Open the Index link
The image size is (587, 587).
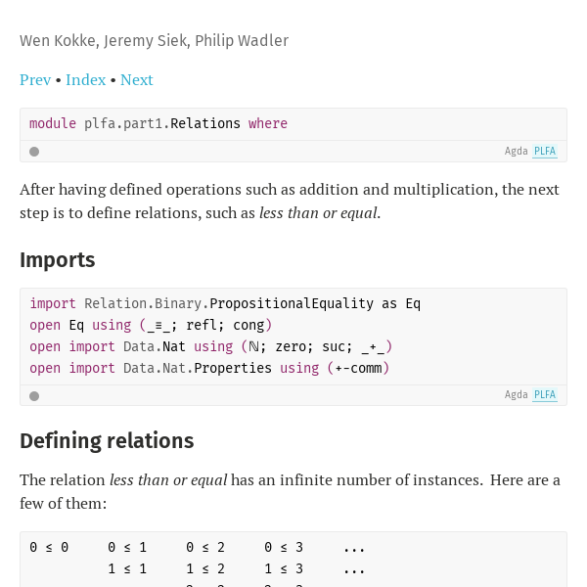86,80
